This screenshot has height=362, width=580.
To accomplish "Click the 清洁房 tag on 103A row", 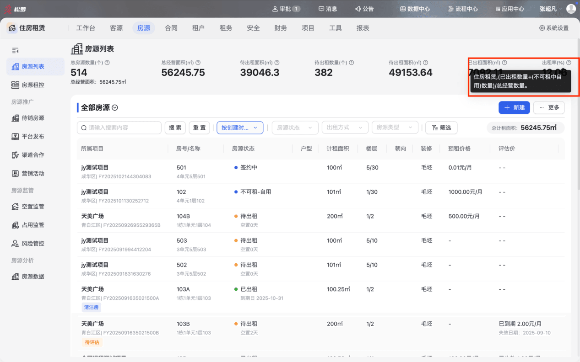I will (91, 307).
